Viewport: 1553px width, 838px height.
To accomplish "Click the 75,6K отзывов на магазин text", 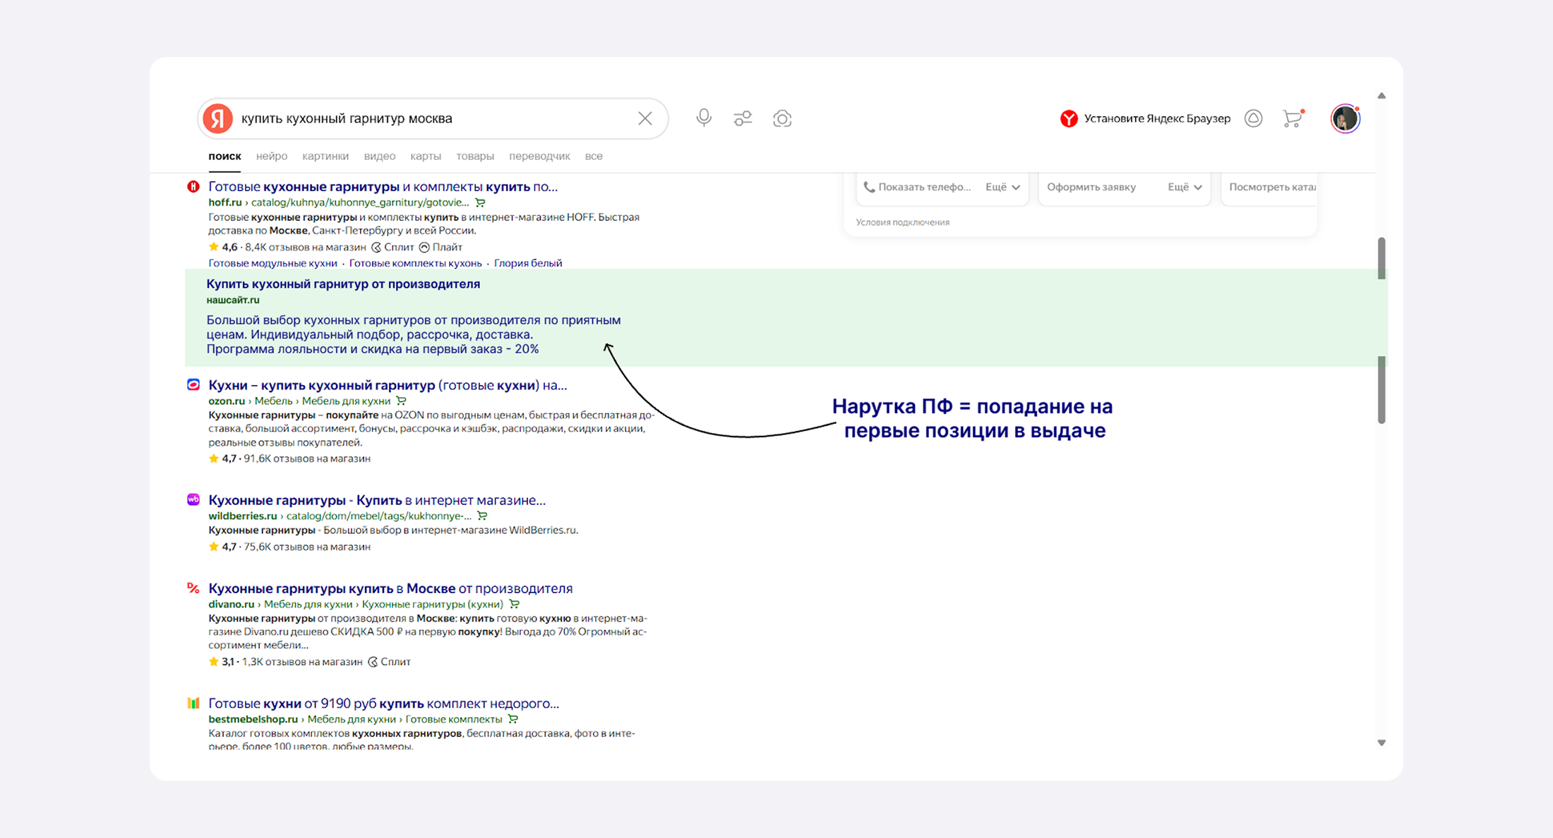I will coord(307,547).
